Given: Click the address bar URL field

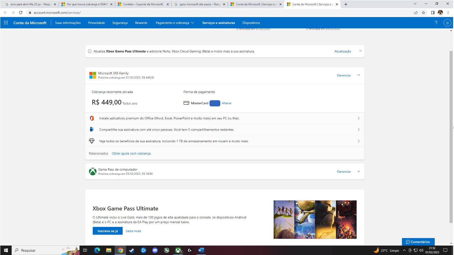Looking at the screenshot, I should click(219, 12).
